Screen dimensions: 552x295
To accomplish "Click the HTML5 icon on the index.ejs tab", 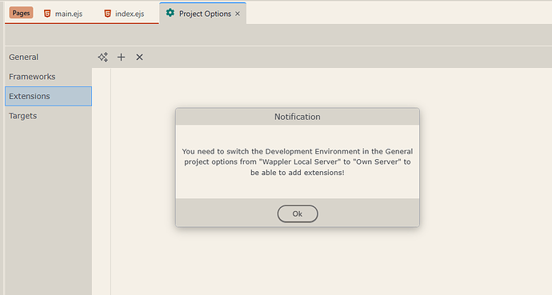I will pos(108,14).
